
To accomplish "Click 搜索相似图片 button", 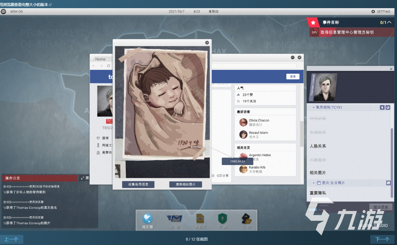I will click(185, 184).
